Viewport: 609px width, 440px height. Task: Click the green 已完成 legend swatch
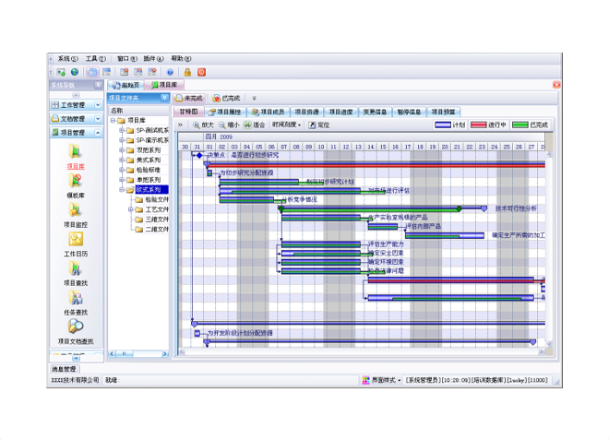[x=520, y=125]
